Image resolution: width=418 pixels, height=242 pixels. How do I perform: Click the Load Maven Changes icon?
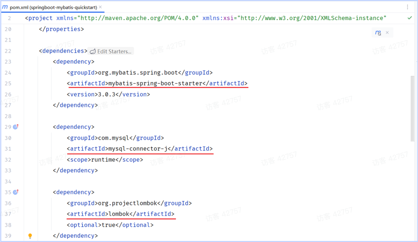[x=378, y=33]
